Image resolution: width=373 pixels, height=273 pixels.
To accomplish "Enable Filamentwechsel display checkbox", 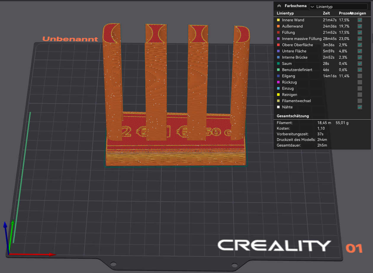I will (x=360, y=101).
